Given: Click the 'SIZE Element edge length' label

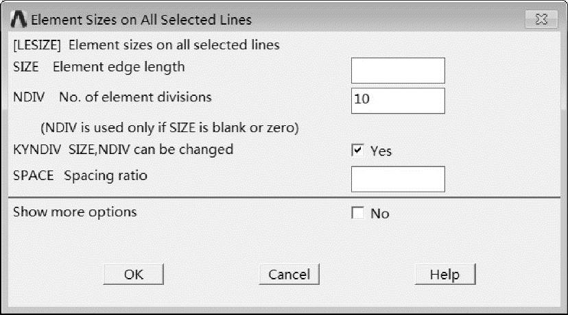Looking at the screenshot, I should point(99,67).
